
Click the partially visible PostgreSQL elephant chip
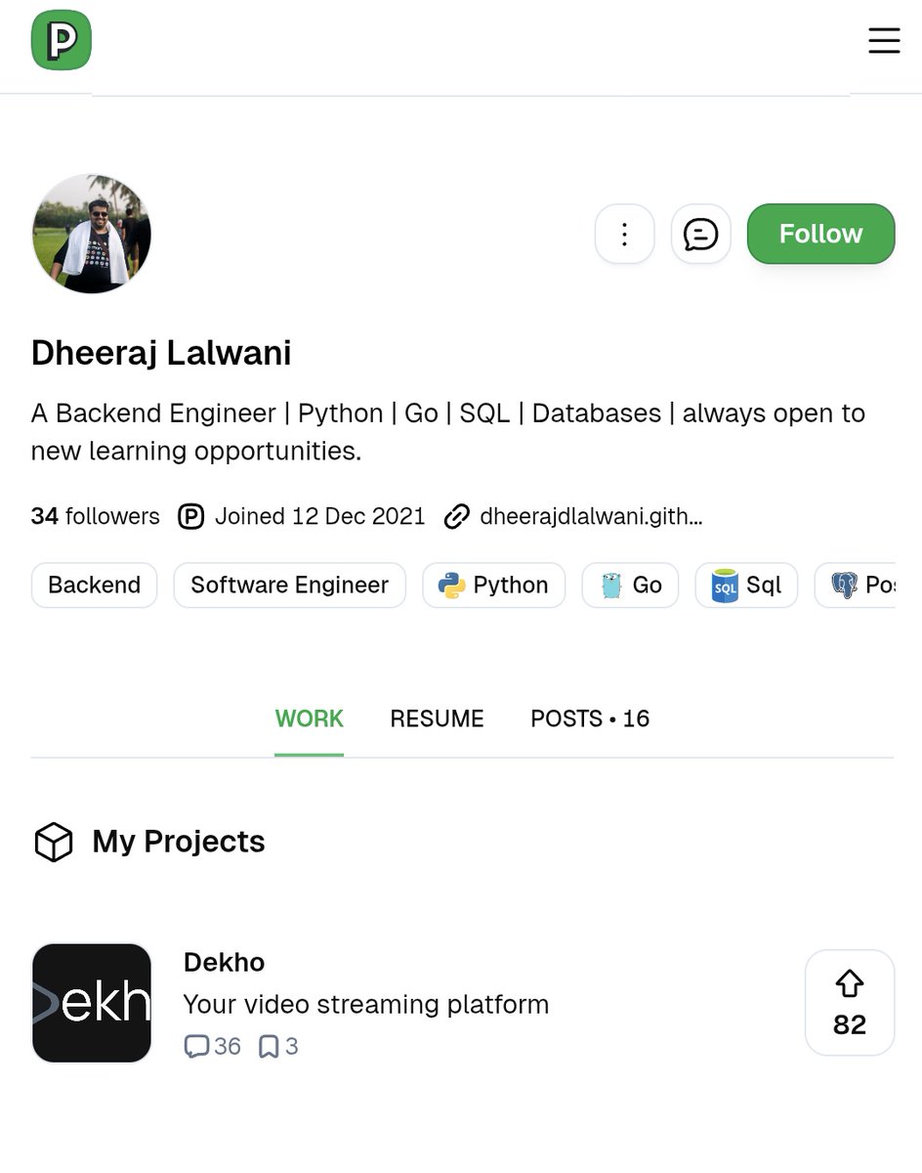[x=855, y=585]
